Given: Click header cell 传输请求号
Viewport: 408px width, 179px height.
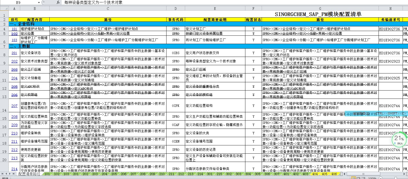Looking at the screenshot, I should point(390,20).
